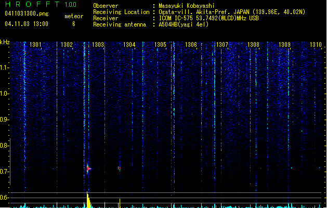The width and height of the screenshot is (327, 208).
Task: Click the Observer label
Action: (x=106, y=6)
